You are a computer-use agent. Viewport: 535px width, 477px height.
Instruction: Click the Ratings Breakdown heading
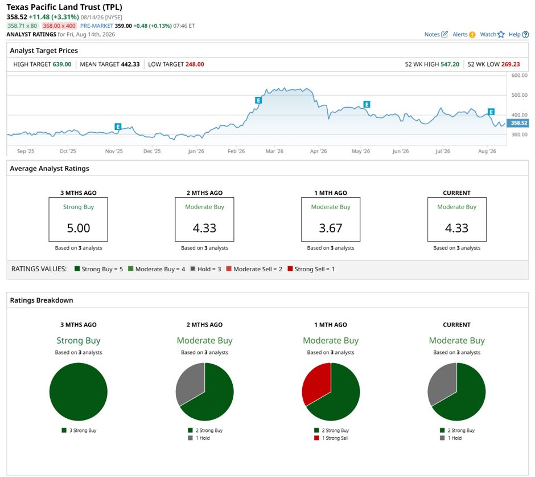(42, 300)
